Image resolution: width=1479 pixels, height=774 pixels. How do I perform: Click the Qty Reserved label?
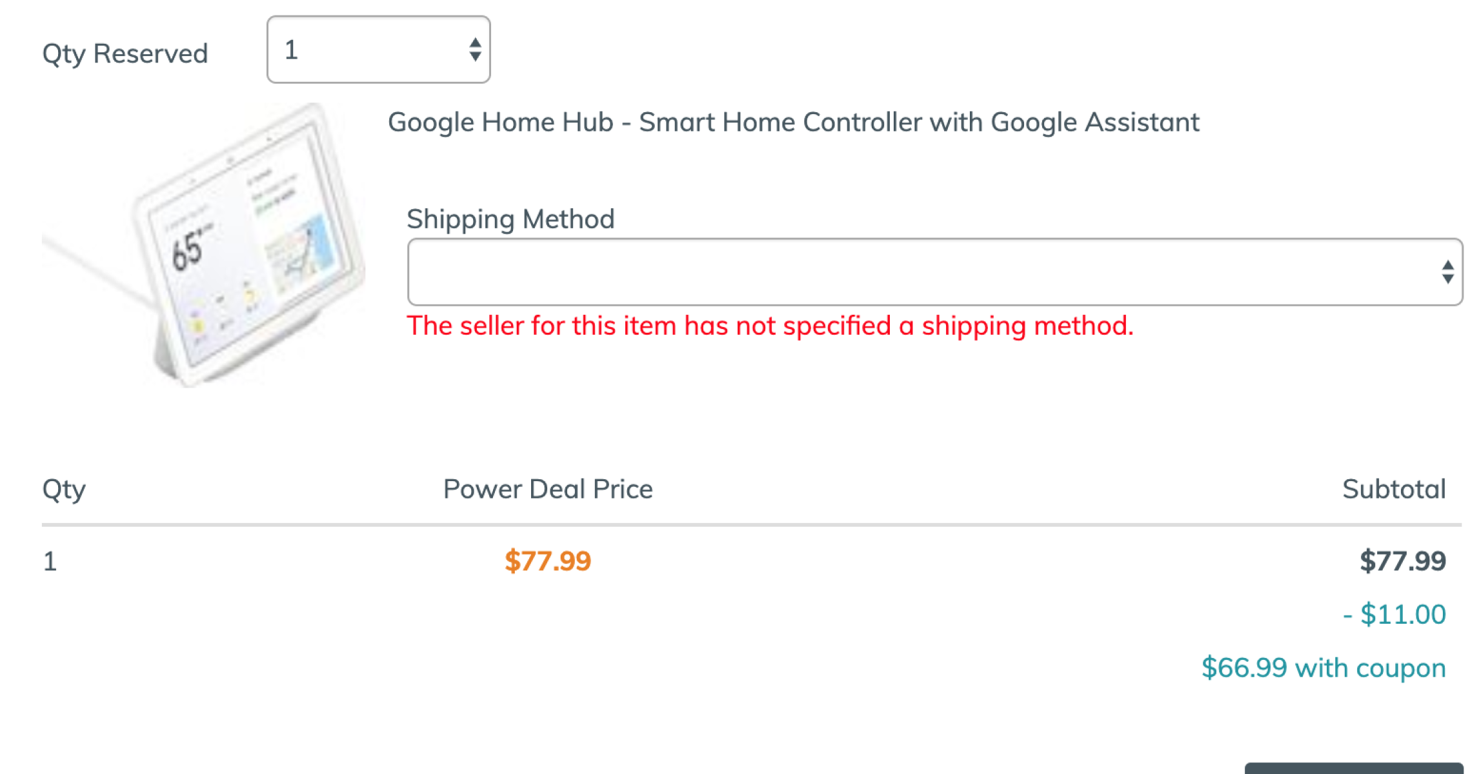click(125, 54)
